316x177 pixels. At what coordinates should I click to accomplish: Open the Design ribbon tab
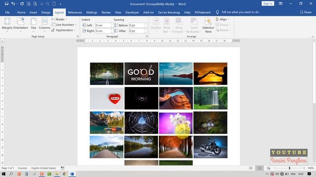[46, 12]
